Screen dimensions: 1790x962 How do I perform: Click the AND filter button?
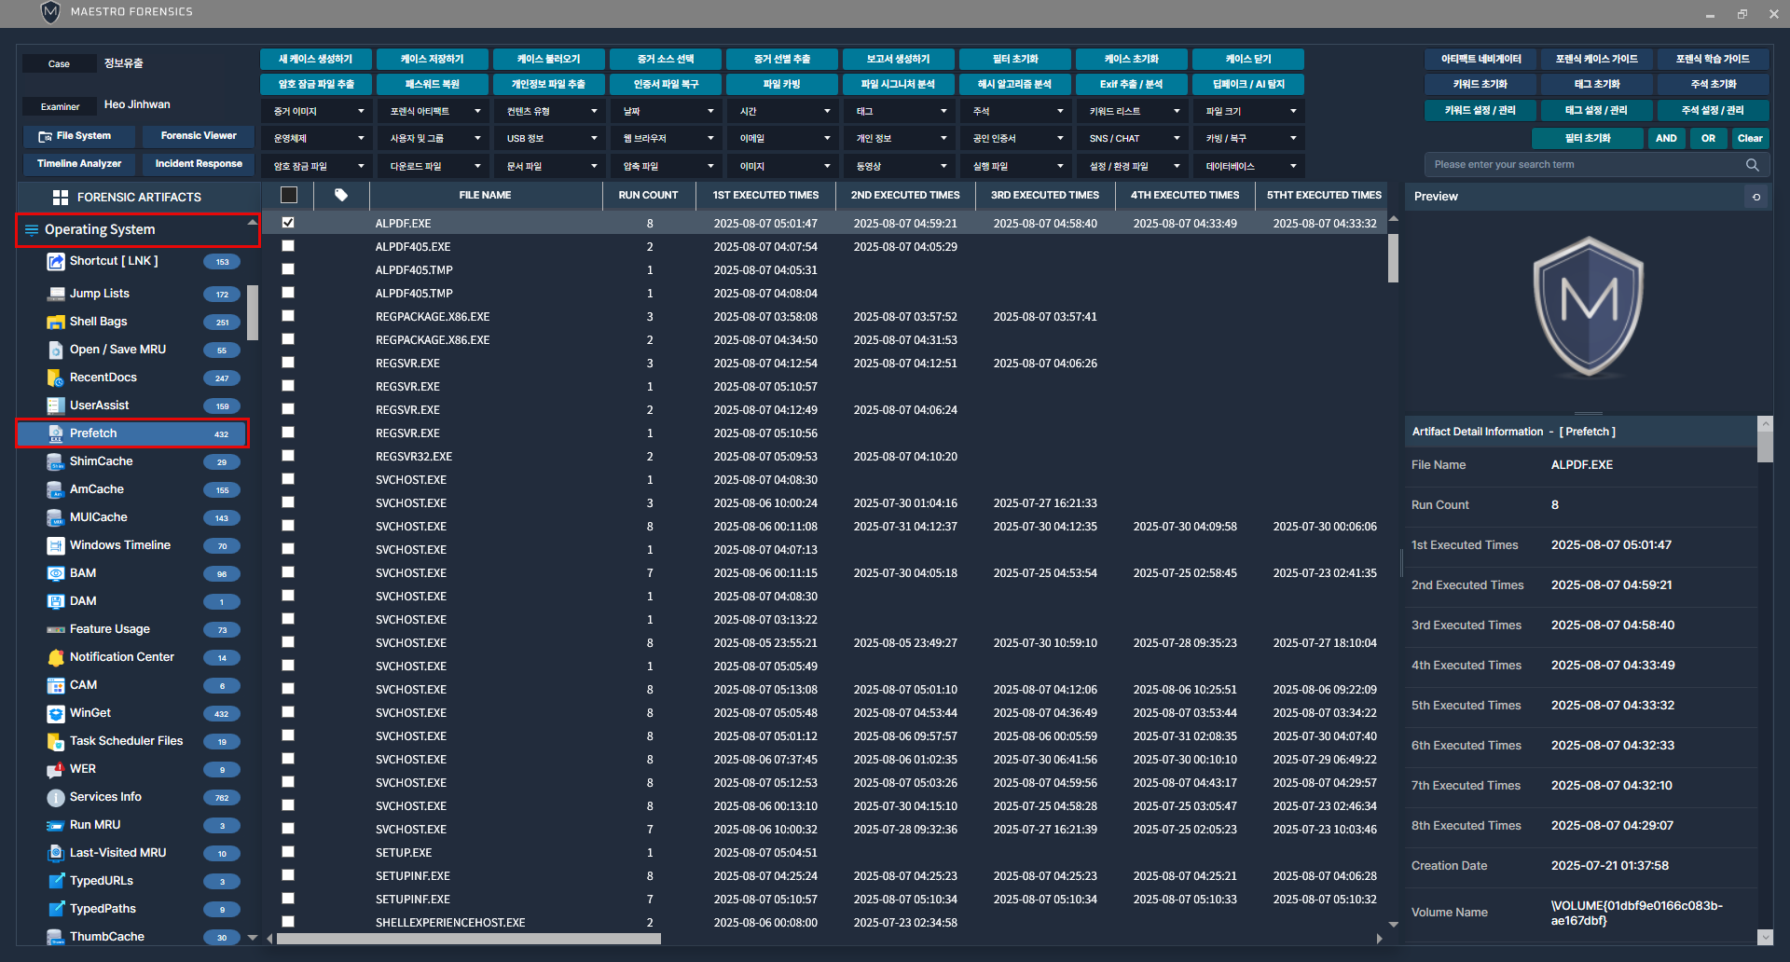[x=1666, y=139]
